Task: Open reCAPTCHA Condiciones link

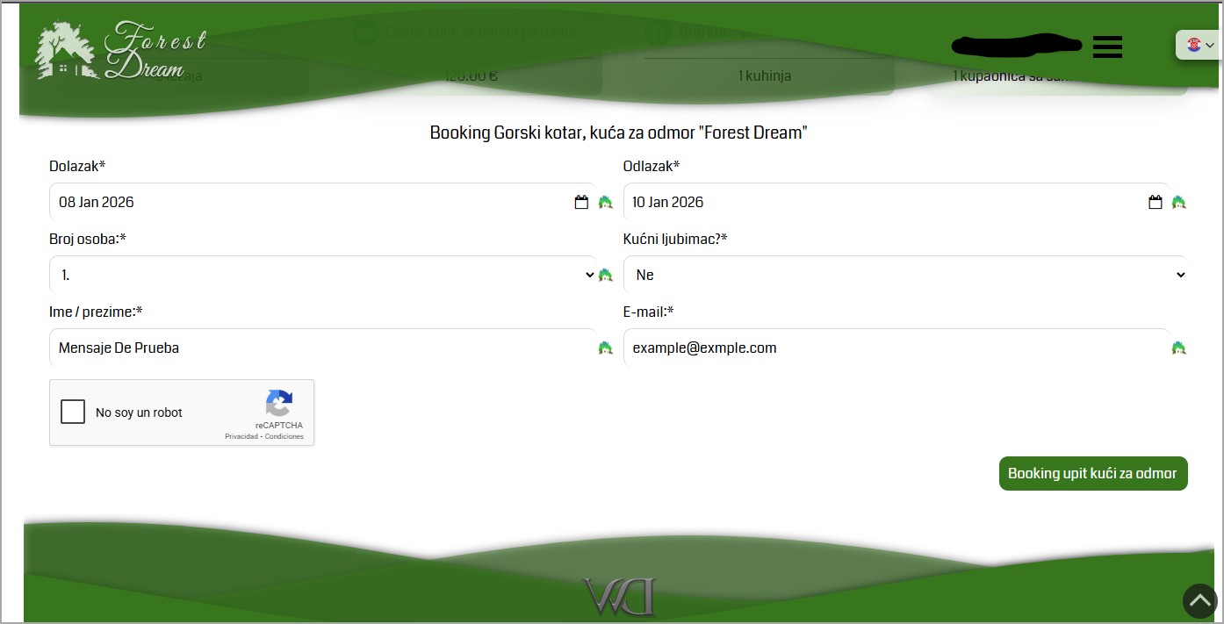Action: coord(284,436)
